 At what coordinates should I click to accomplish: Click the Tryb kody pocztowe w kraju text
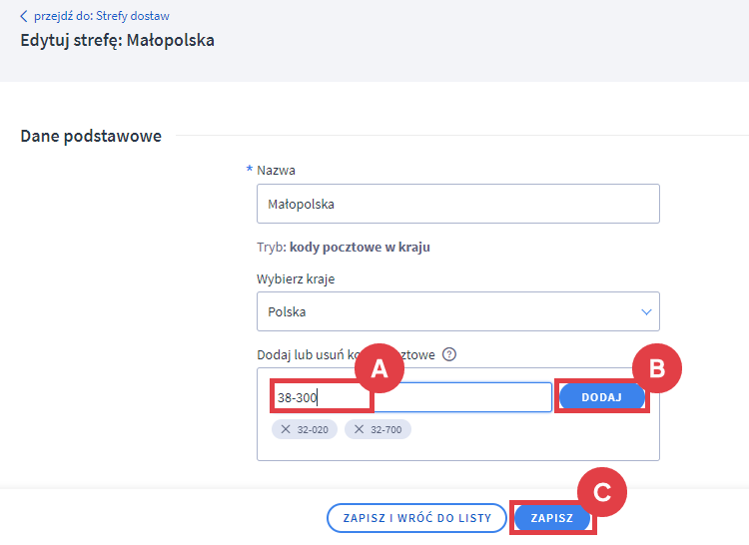click(344, 247)
